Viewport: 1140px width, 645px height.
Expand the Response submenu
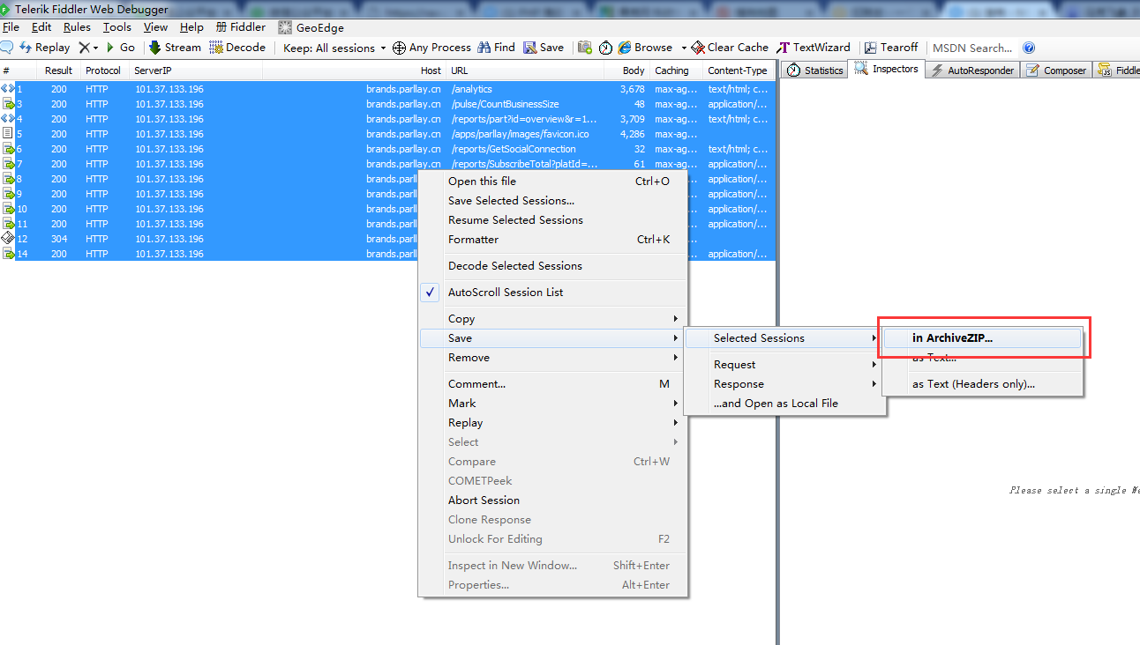(784, 384)
